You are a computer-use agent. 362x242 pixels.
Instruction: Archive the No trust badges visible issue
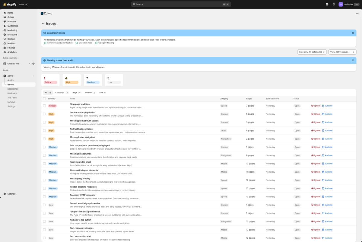click(x=327, y=131)
